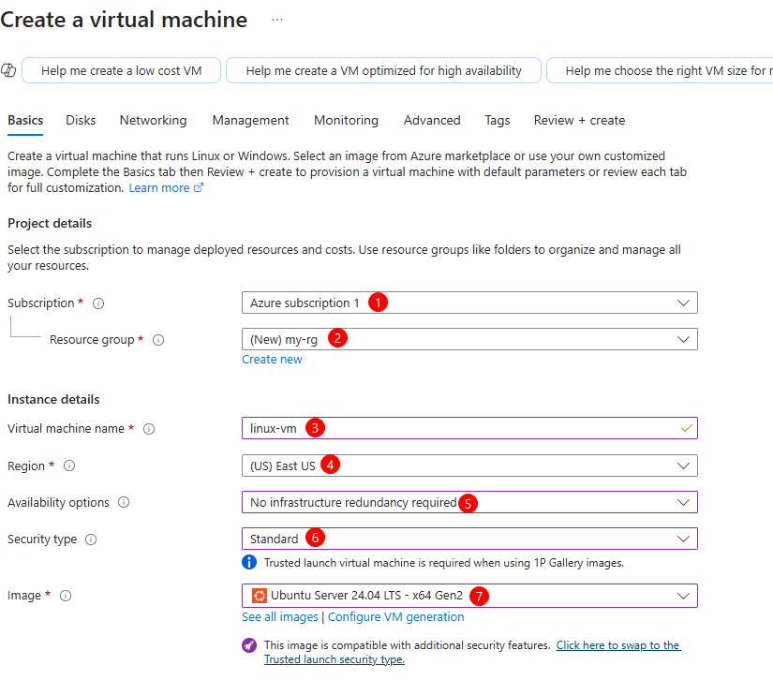Image resolution: width=773 pixels, height=680 pixels.
Task: Click Configure VM generation link
Action: [395, 617]
